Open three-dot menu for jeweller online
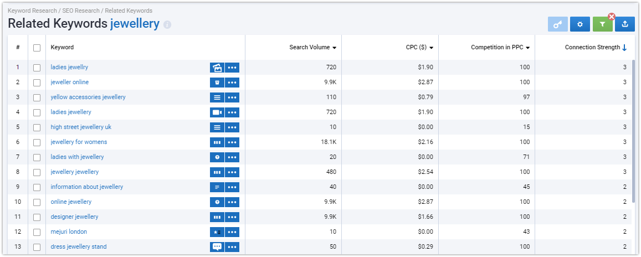Viewport: 641px width, 257px height. coord(232,83)
